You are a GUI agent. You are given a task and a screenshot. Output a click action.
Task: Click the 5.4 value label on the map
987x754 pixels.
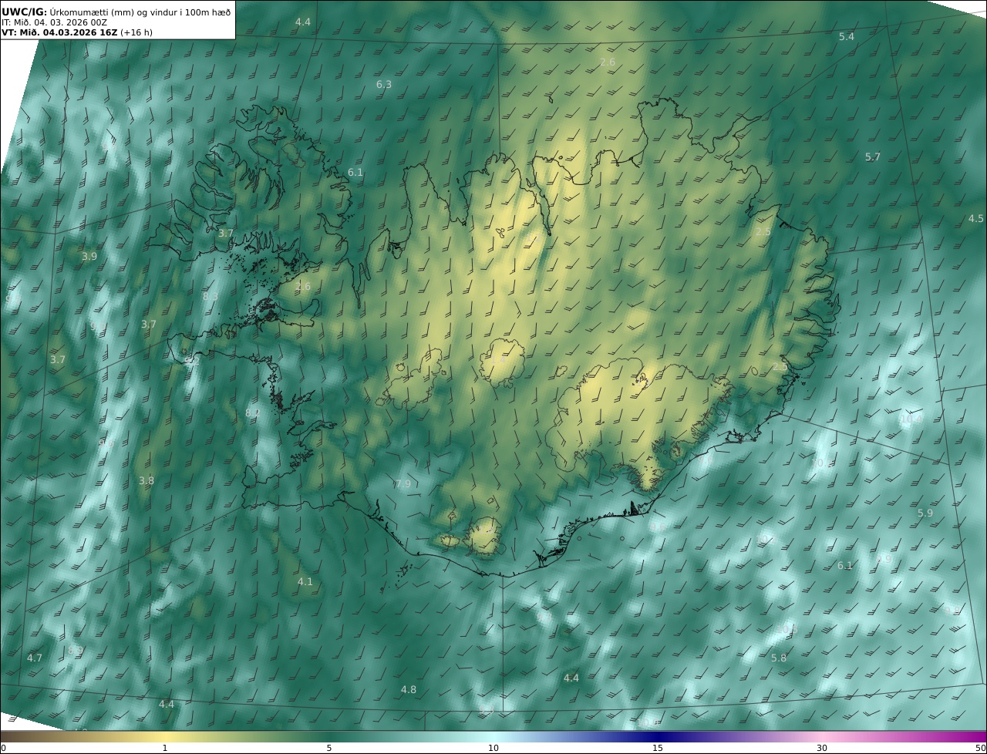point(847,37)
